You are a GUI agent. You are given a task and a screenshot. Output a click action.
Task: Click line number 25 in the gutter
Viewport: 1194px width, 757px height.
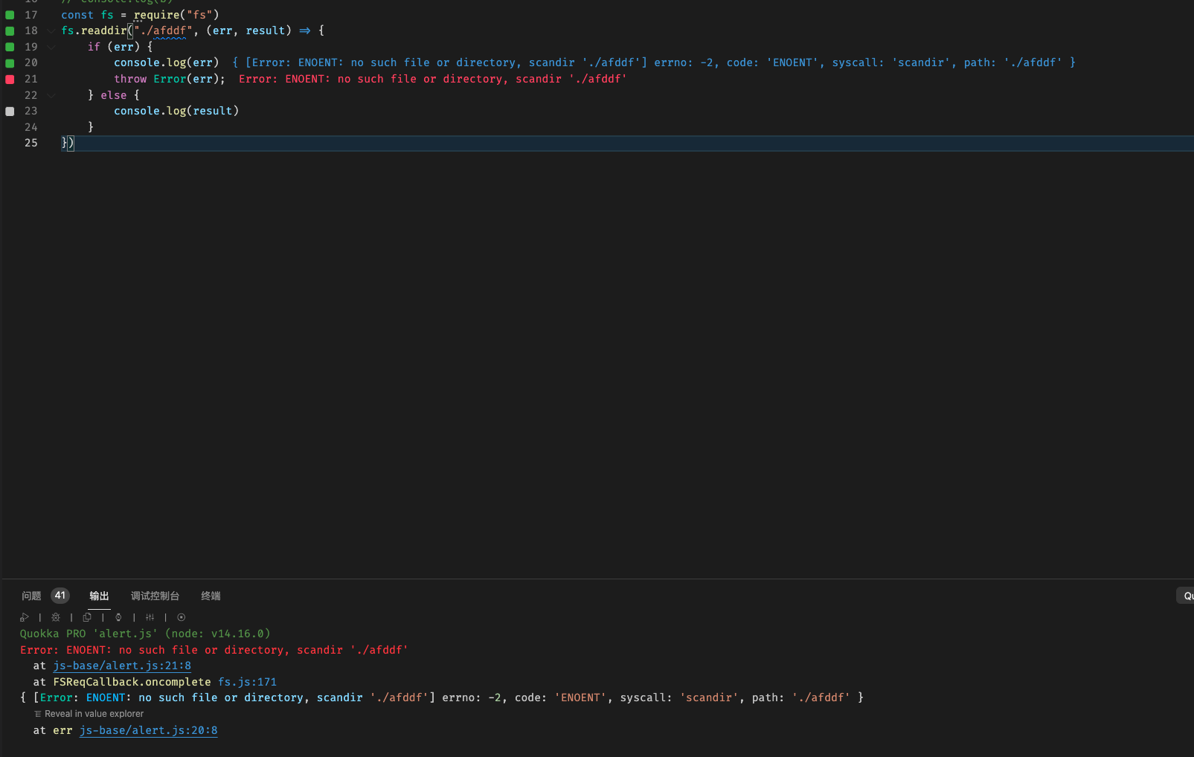(31, 143)
